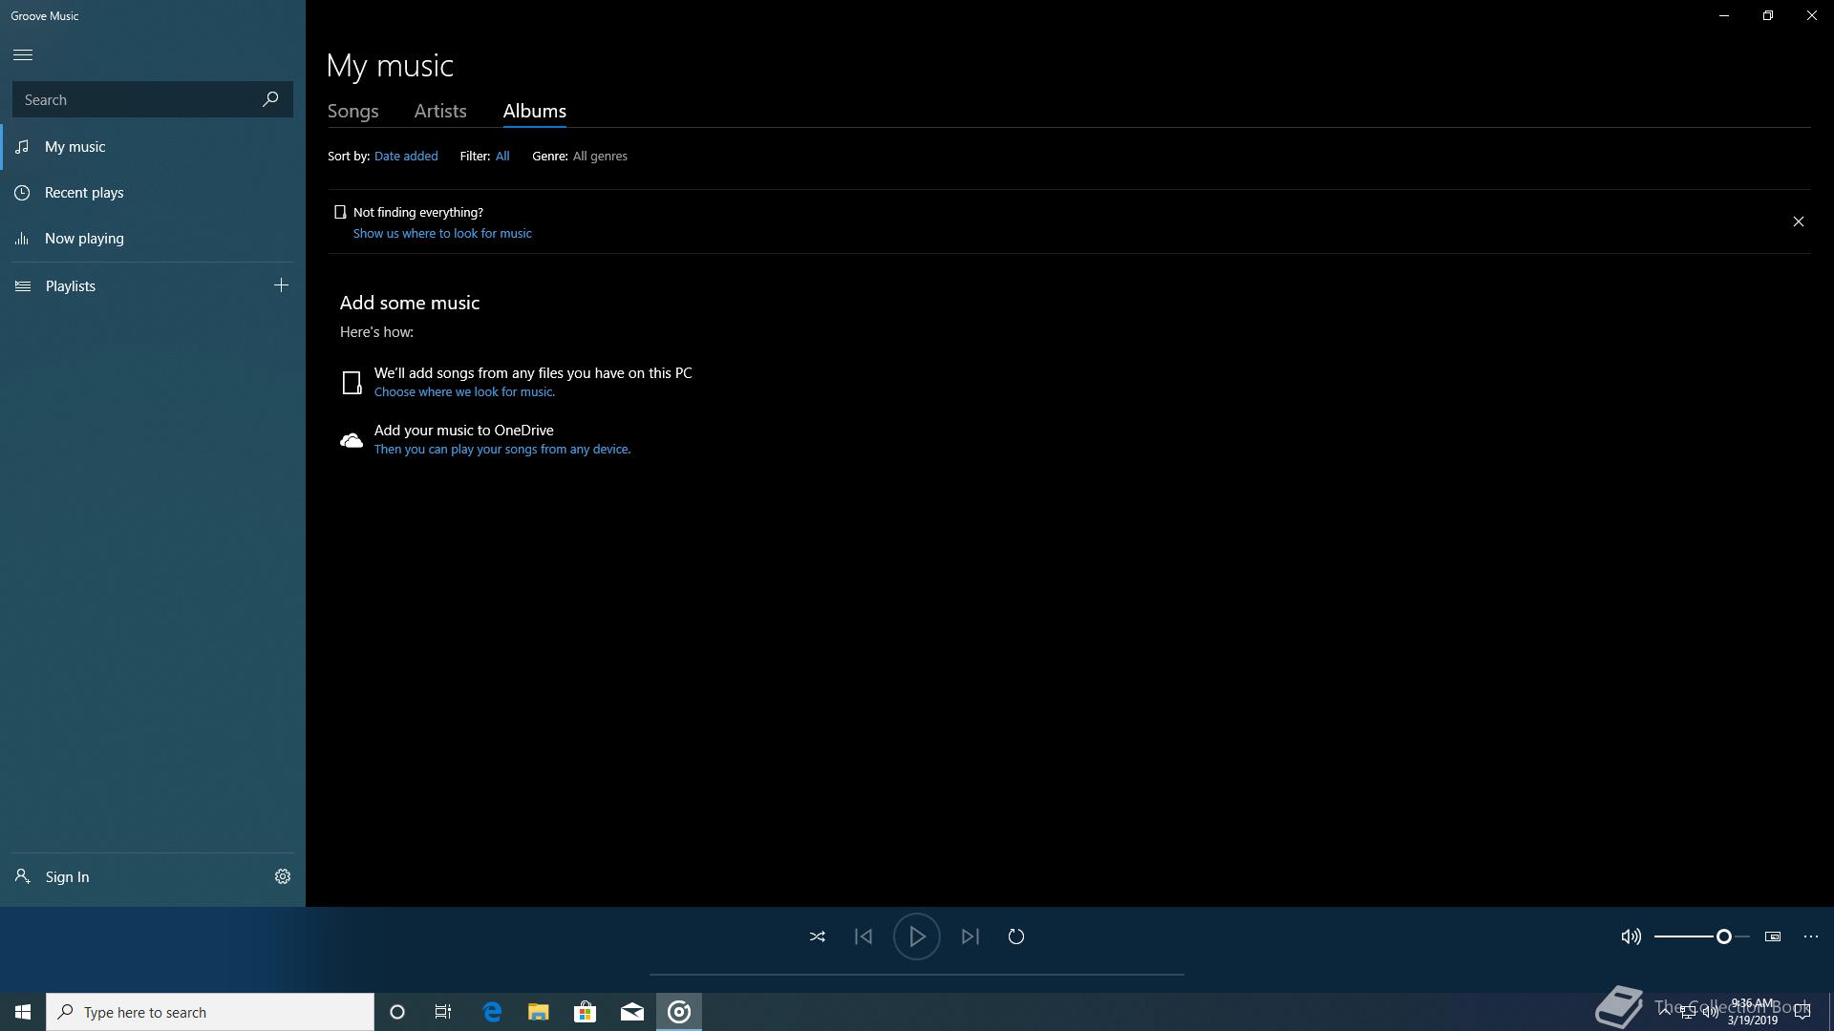Switch to the Songs tab

click(x=353, y=111)
